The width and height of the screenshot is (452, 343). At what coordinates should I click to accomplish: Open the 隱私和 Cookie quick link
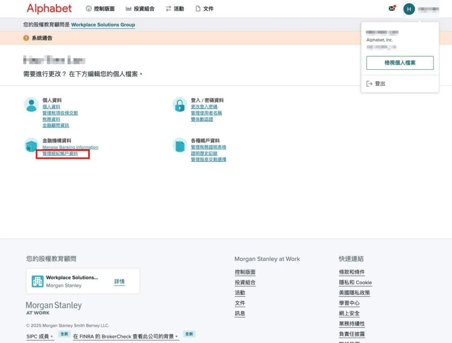[x=355, y=283]
